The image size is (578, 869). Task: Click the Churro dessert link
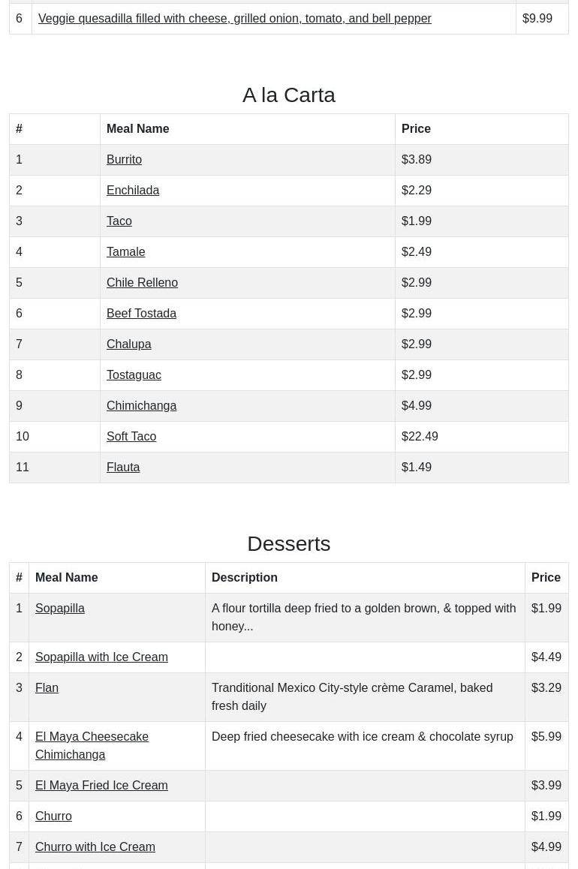pyautogui.click(x=53, y=816)
